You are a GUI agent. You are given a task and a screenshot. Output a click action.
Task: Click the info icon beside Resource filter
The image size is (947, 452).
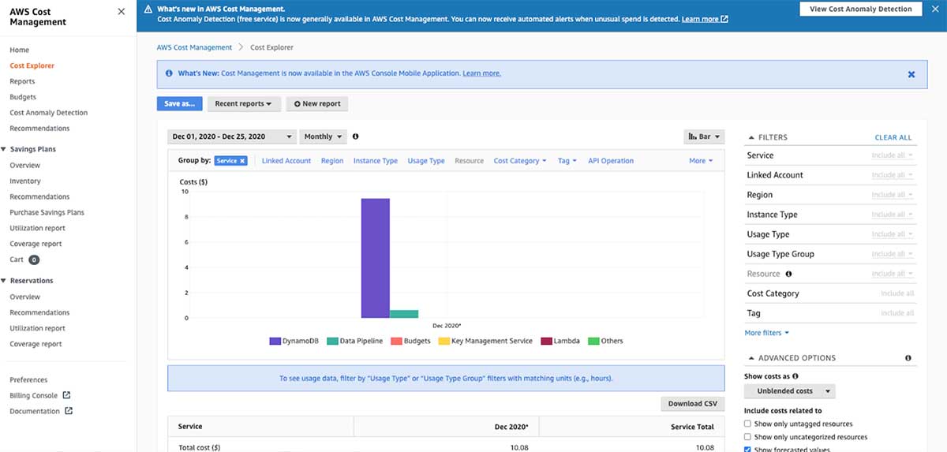[789, 274]
